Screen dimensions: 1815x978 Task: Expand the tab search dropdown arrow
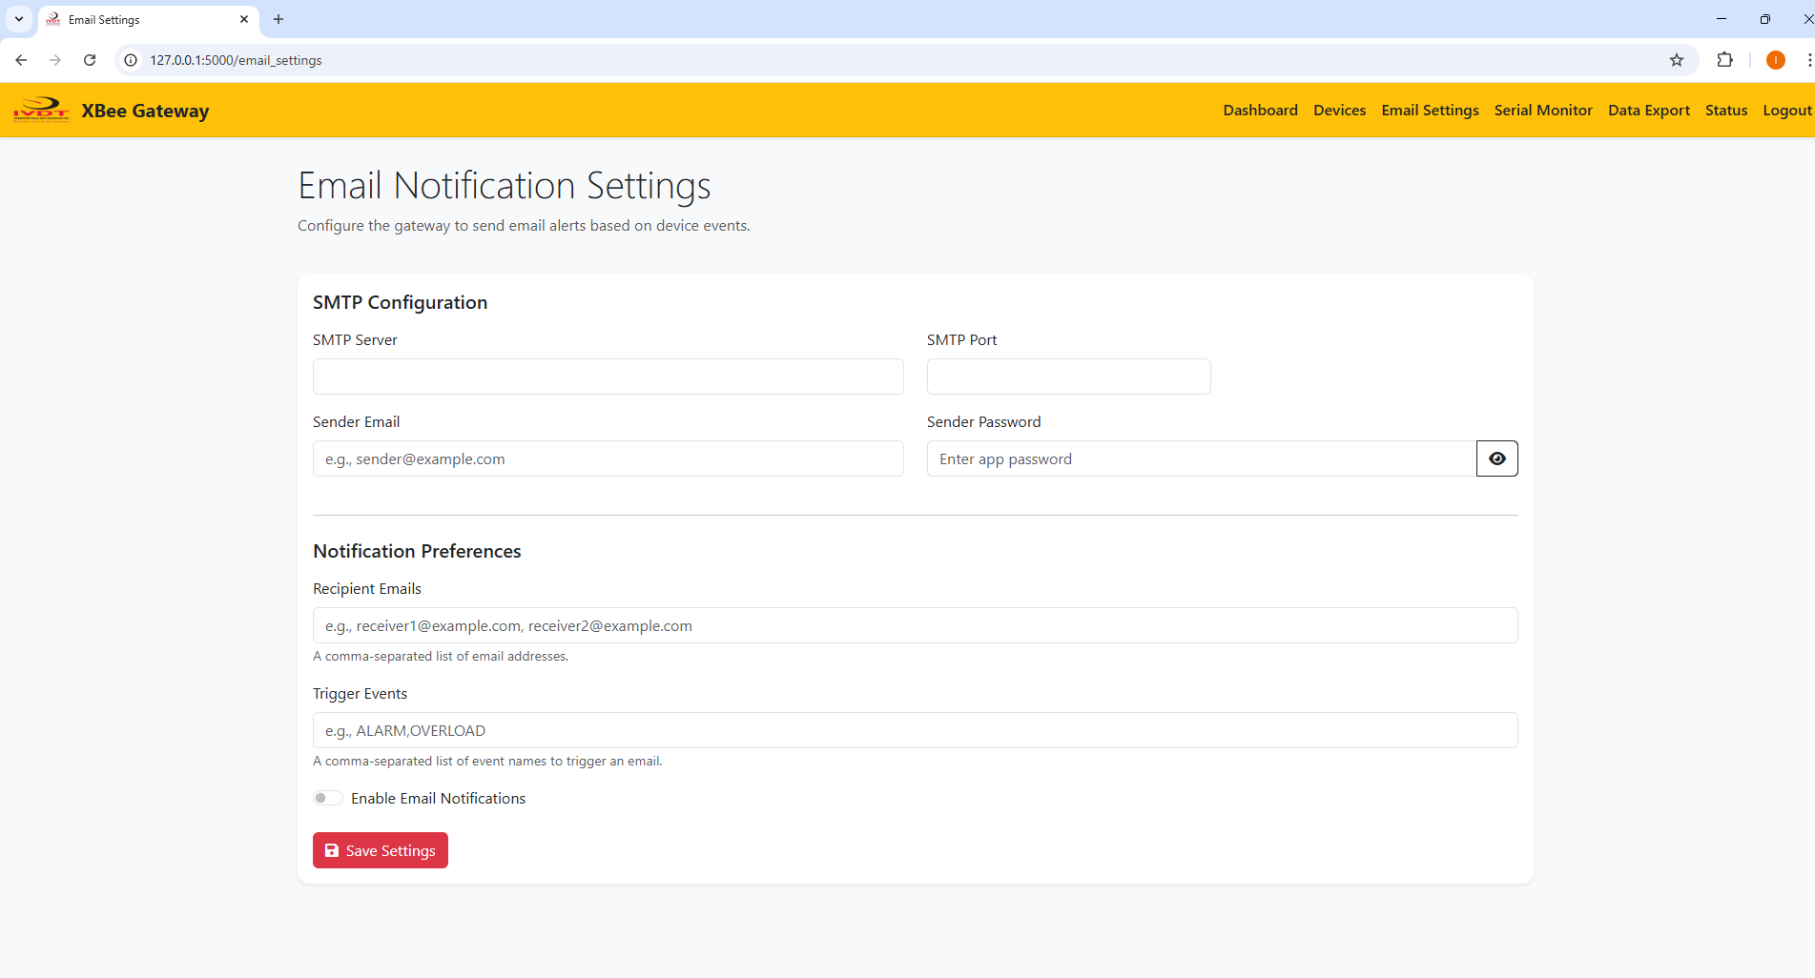[18, 19]
